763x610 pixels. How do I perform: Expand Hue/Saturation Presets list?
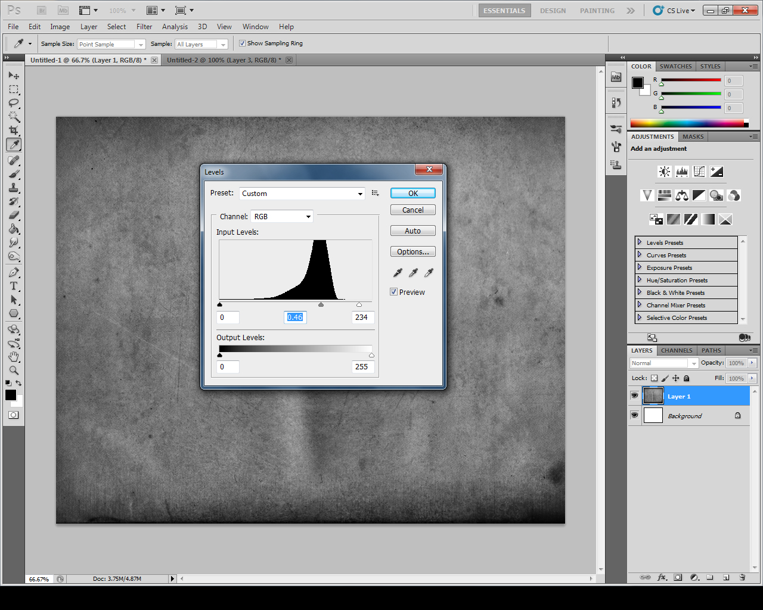(x=640, y=280)
